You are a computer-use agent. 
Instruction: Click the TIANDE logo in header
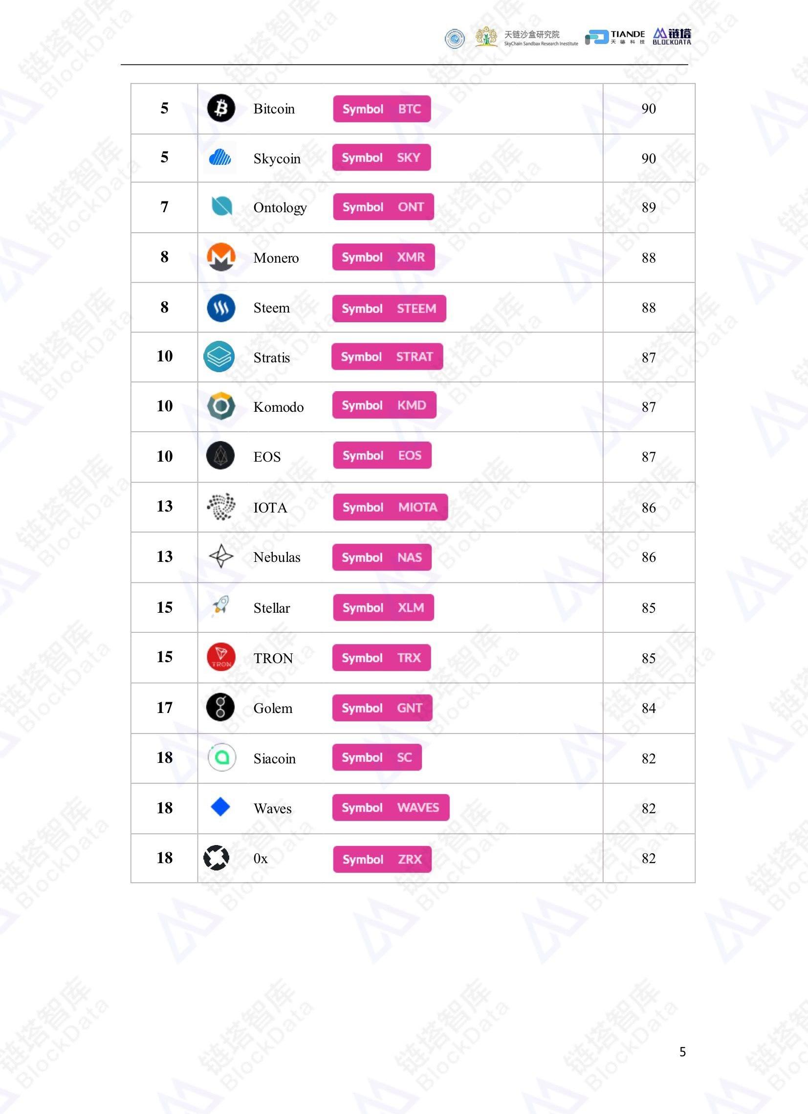coord(615,37)
